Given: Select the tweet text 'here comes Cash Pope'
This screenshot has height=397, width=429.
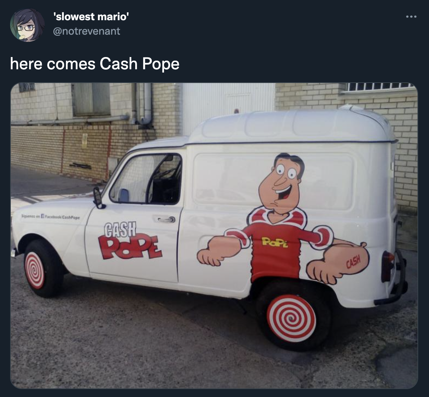Looking at the screenshot, I should click(95, 64).
